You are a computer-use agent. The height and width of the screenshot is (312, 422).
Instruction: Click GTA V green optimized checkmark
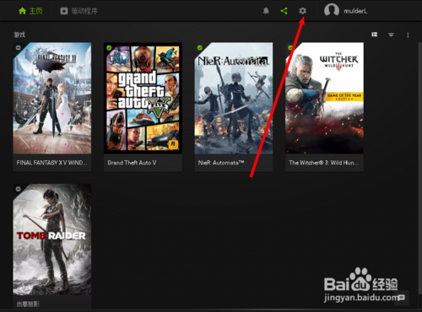point(109,47)
